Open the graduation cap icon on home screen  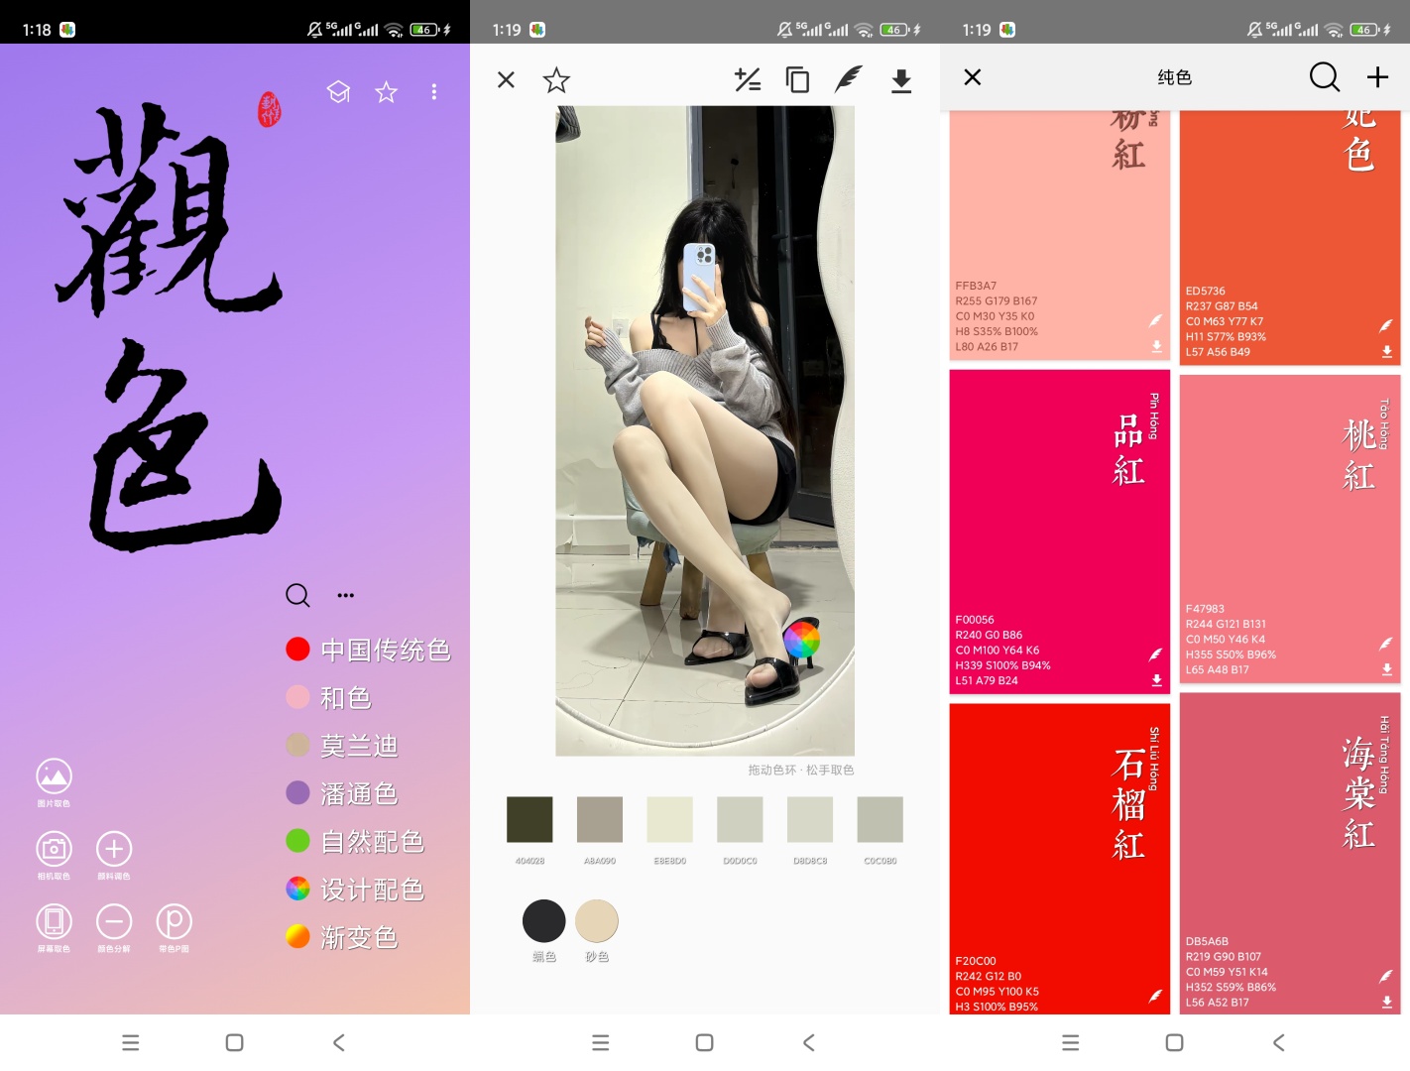pos(339,92)
